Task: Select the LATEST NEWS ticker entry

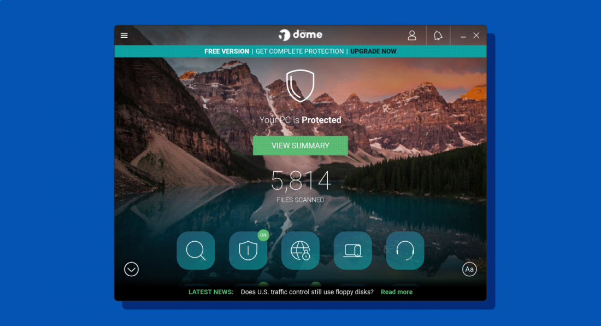Action: (210, 292)
